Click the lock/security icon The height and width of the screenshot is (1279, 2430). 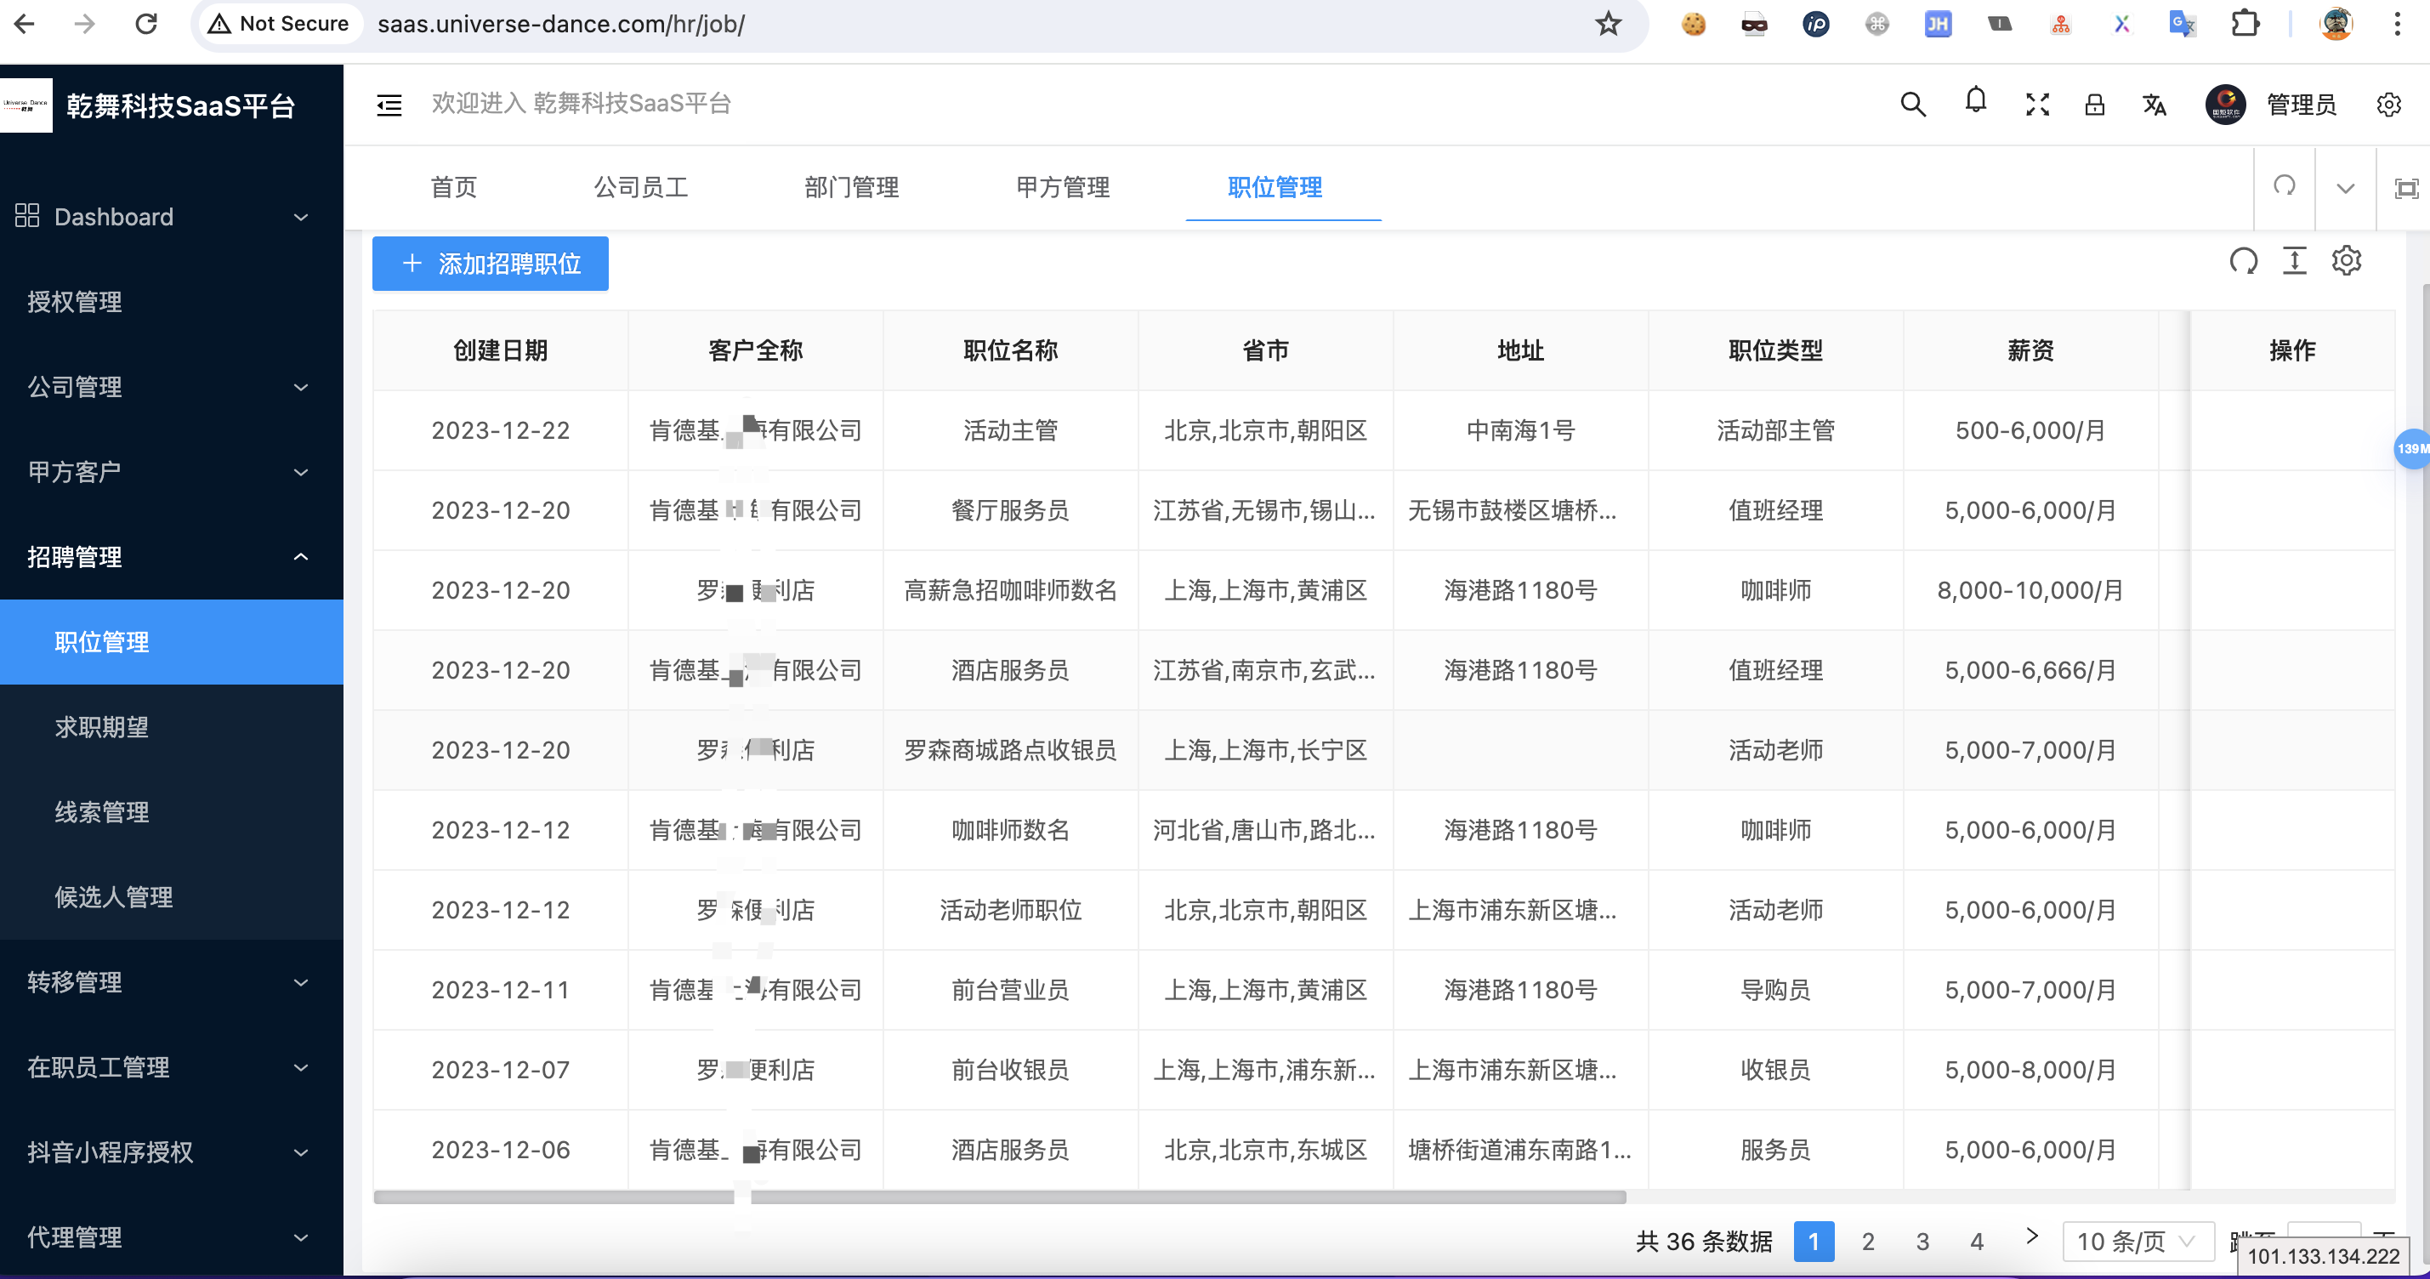pos(2094,105)
